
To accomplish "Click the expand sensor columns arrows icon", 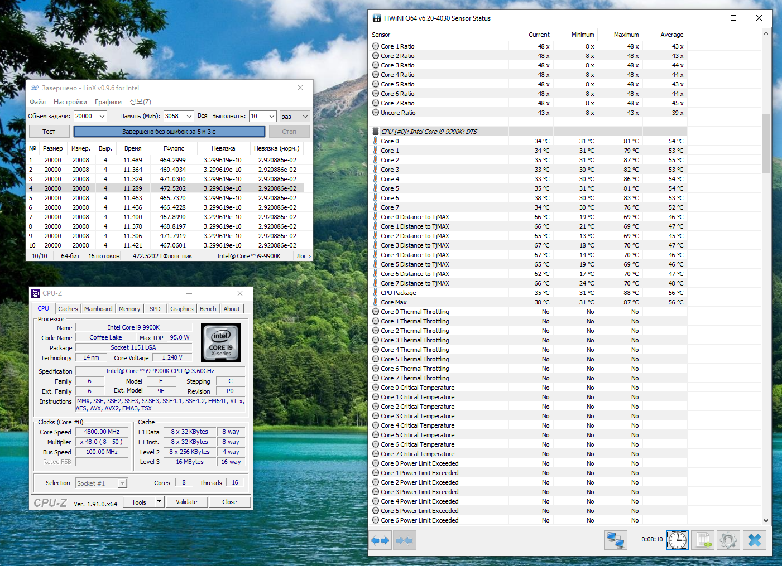I will [x=381, y=540].
